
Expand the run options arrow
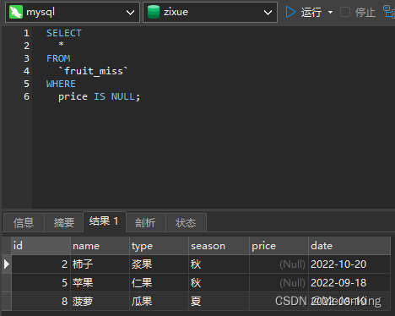coord(331,13)
